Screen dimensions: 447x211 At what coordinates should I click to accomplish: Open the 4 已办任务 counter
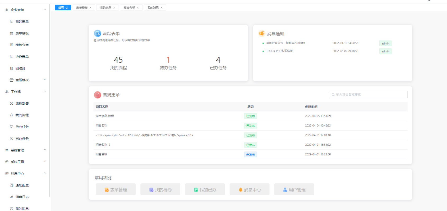(218, 63)
